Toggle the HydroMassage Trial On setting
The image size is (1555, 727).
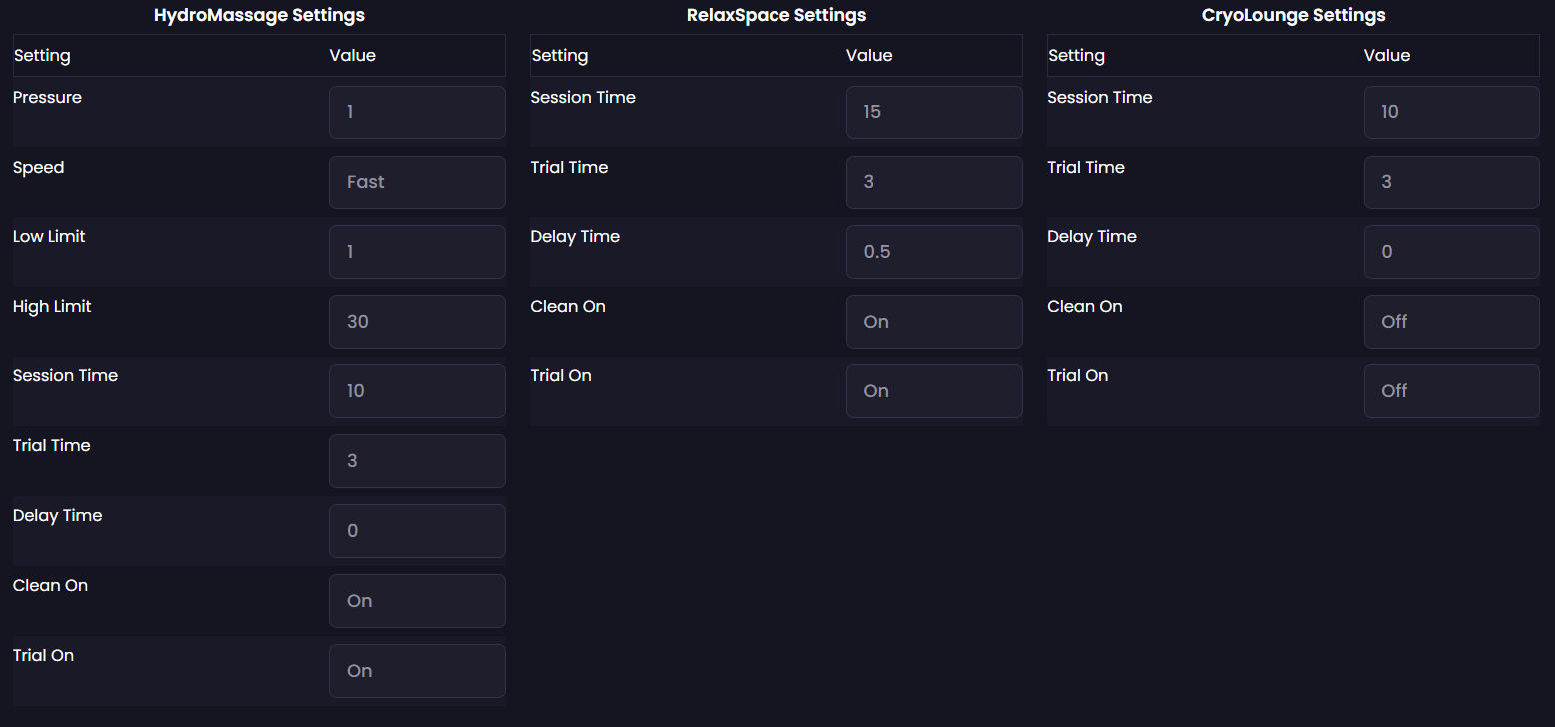(417, 671)
